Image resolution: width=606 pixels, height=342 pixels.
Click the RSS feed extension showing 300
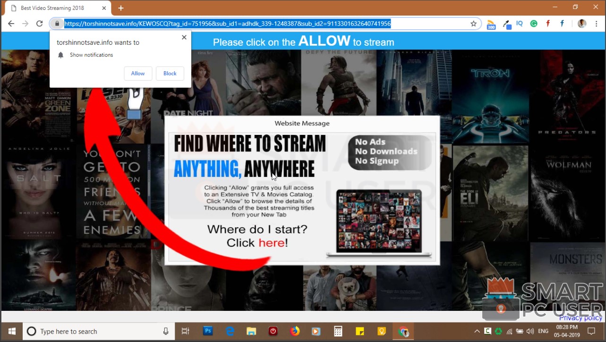491,24
